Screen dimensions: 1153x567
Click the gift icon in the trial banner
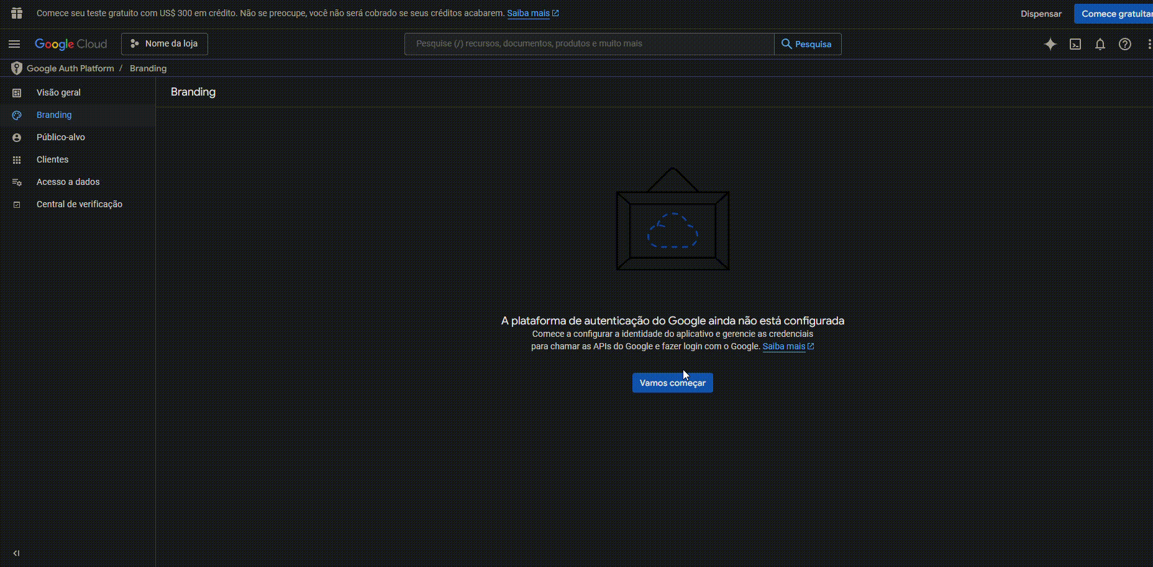point(17,13)
